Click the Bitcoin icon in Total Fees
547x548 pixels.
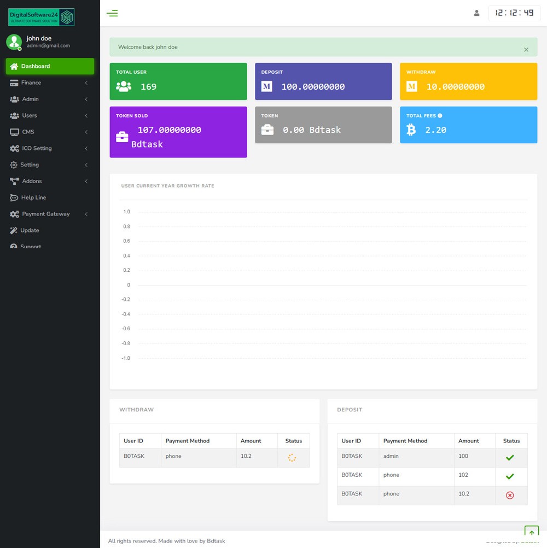point(411,130)
